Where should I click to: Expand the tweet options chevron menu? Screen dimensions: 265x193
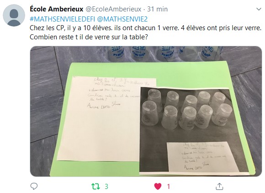(259, 9)
